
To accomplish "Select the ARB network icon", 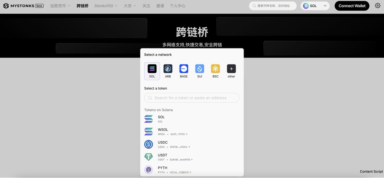I will 168,69.
